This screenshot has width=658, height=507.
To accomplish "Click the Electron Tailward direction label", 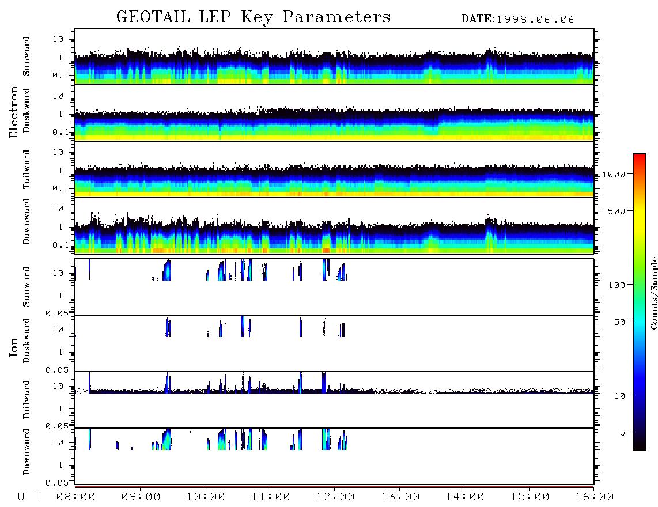I will (27, 169).
